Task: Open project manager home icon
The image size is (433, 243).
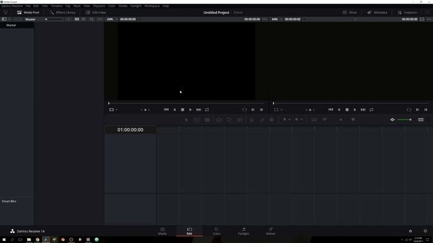Action: pyautogui.click(x=411, y=231)
